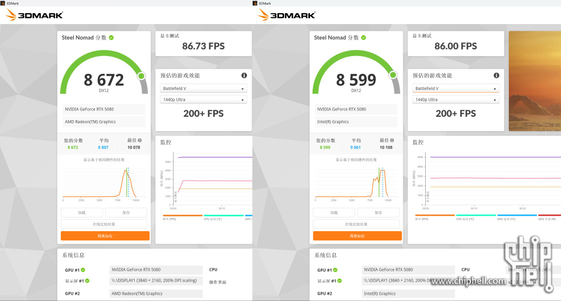
Task: Open the Battlefield V dropdown under 86.73 FPS
Action: click(203, 89)
